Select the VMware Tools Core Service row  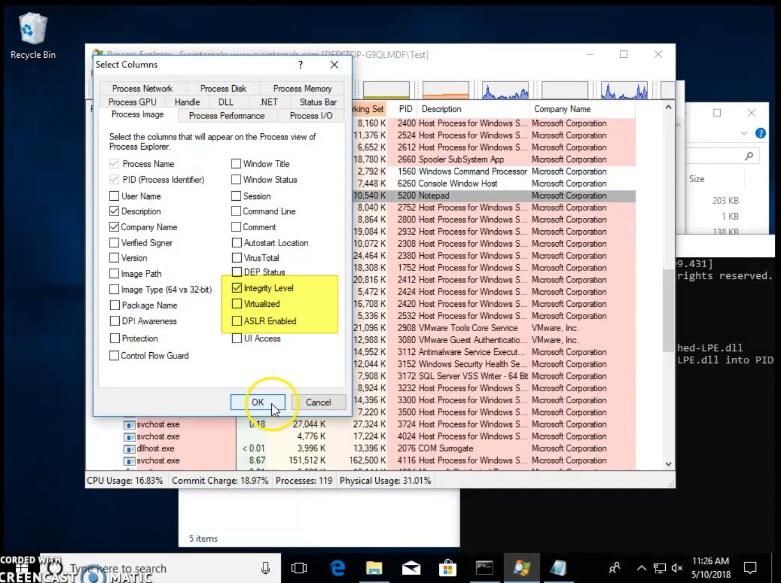[x=494, y=328]
